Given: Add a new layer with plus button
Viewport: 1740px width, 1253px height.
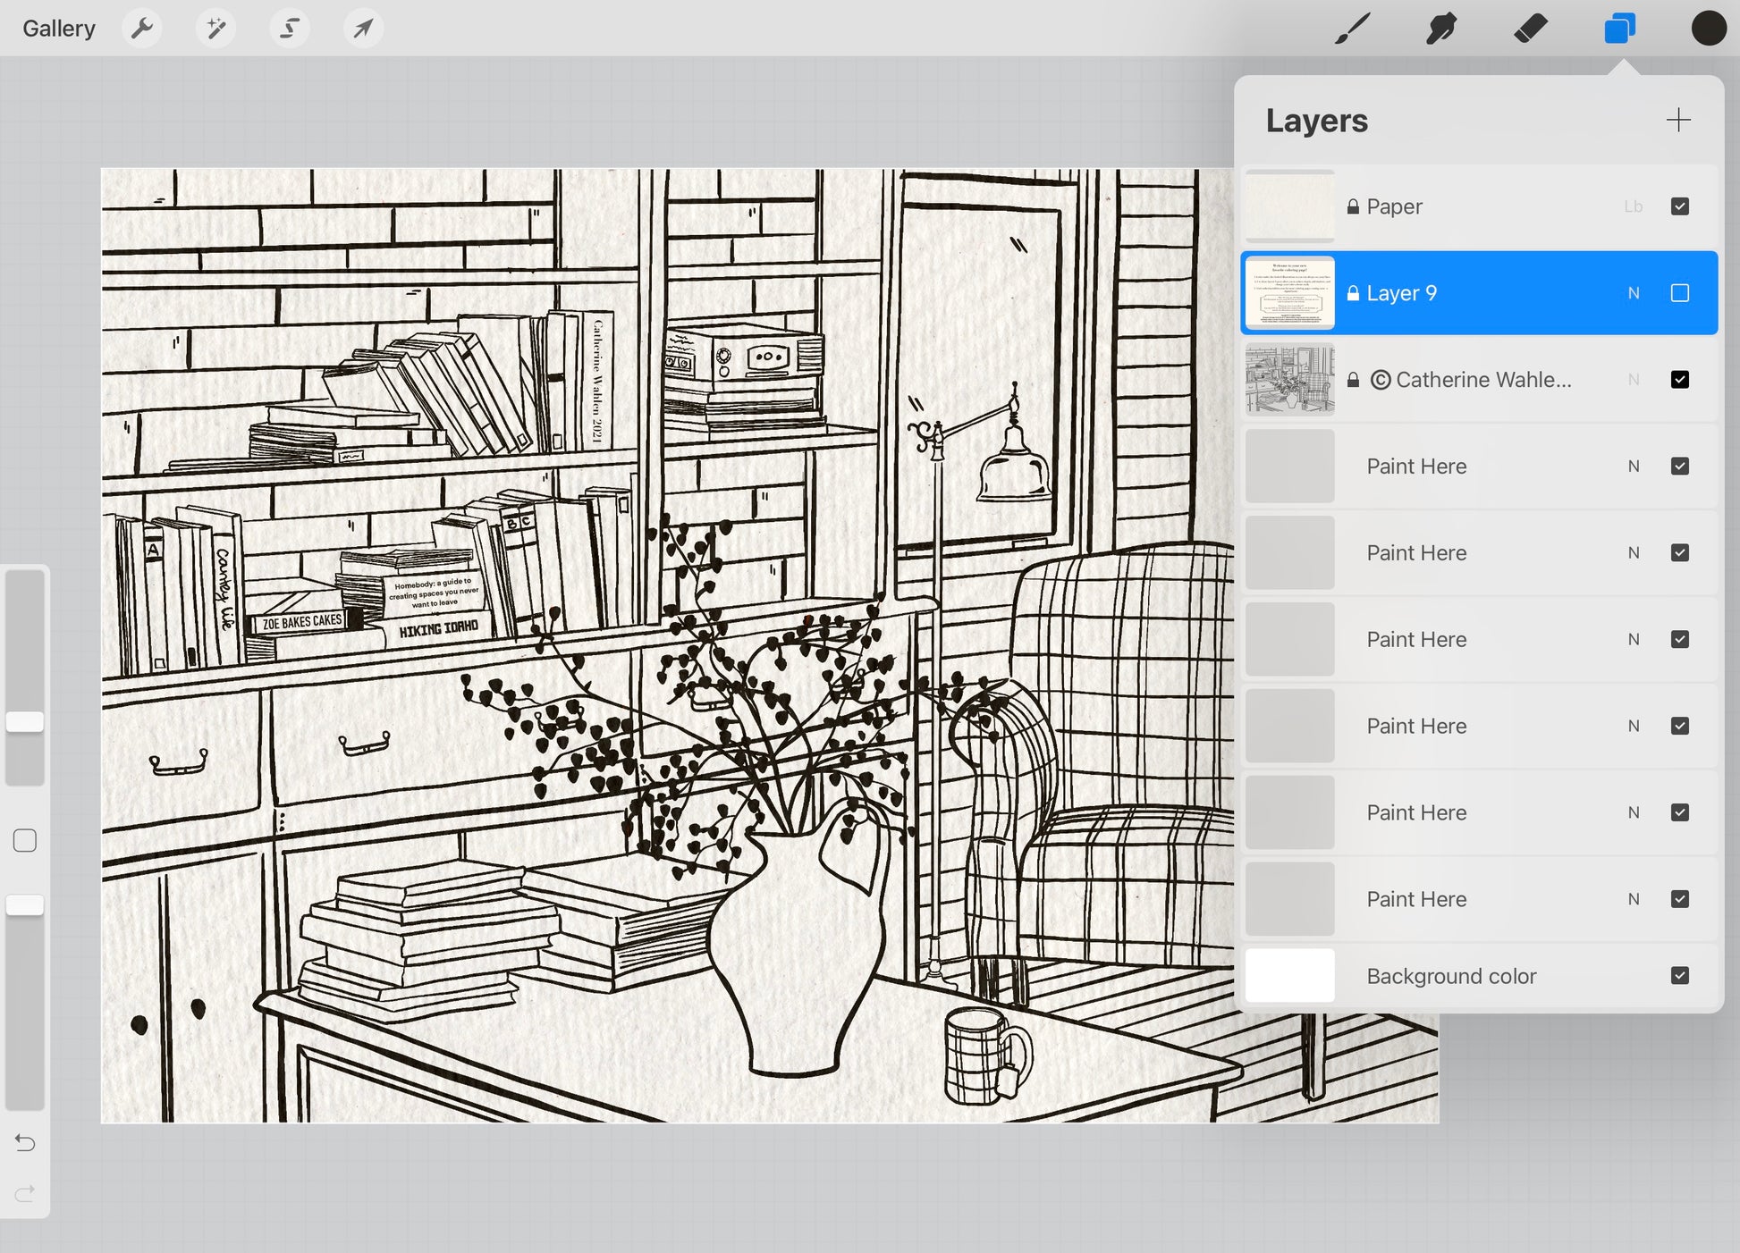Looking at the screenshot, I should (1678, 120).
